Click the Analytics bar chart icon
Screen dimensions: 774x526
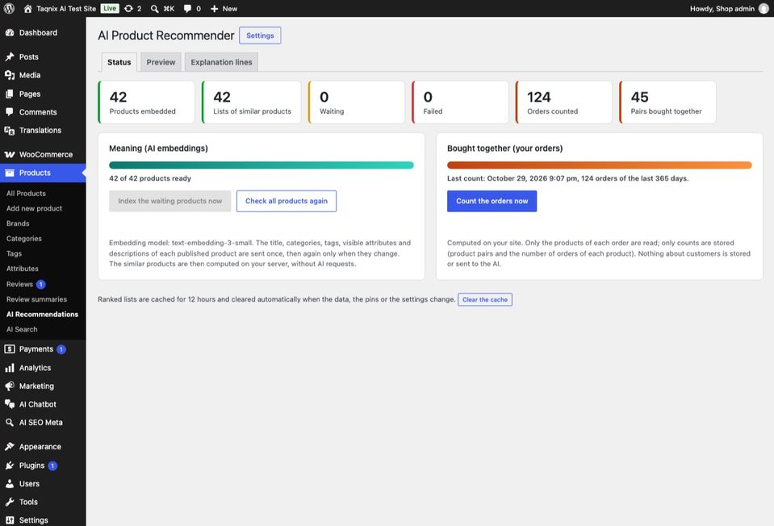click(10, 368)
